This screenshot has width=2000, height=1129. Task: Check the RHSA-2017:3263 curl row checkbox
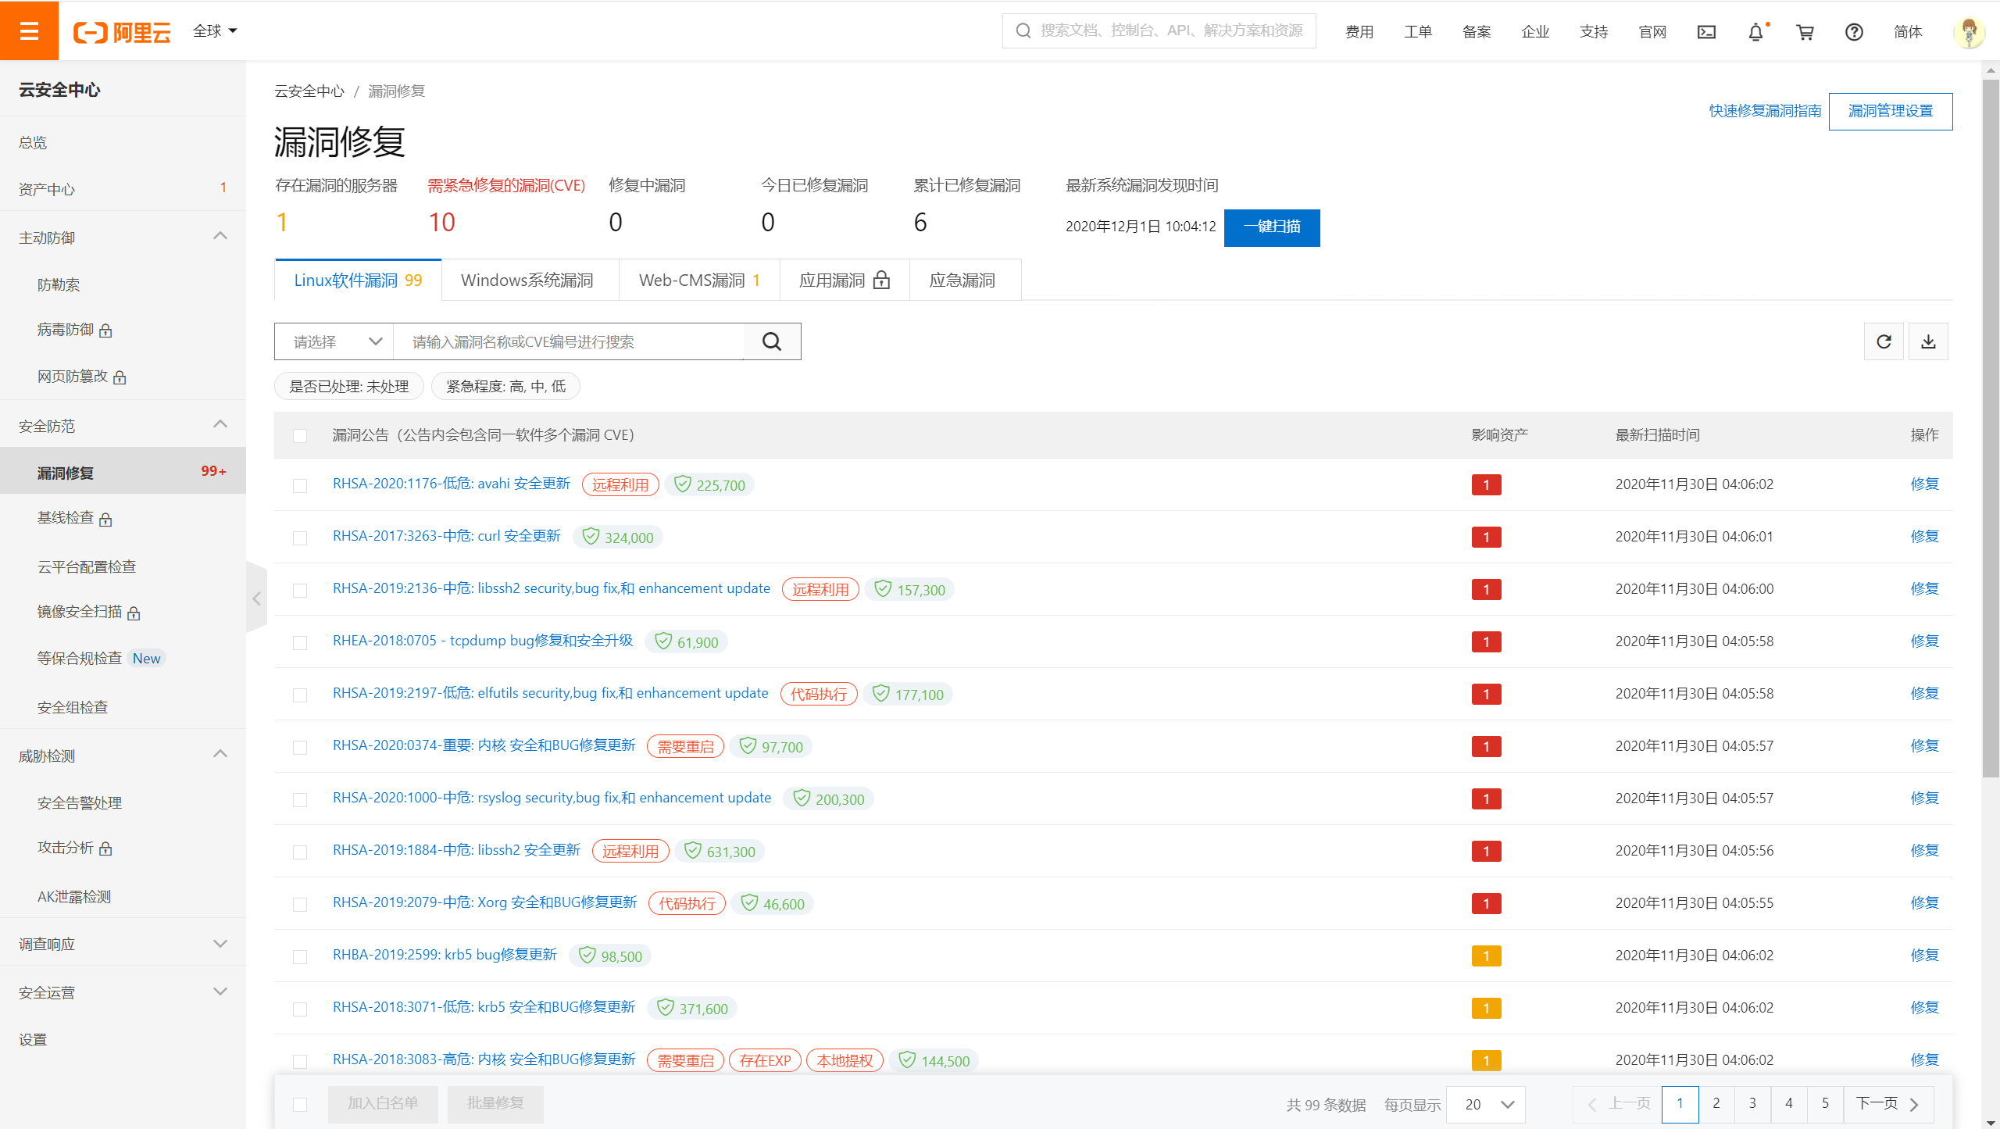[300, 538]
